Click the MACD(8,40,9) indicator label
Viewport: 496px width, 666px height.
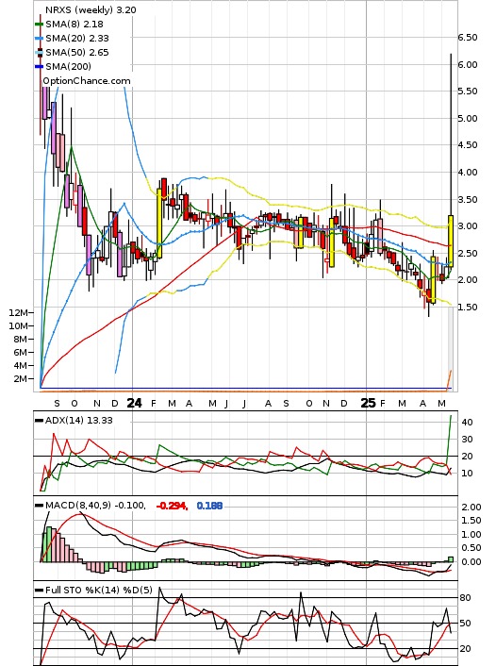click(95, 506)
